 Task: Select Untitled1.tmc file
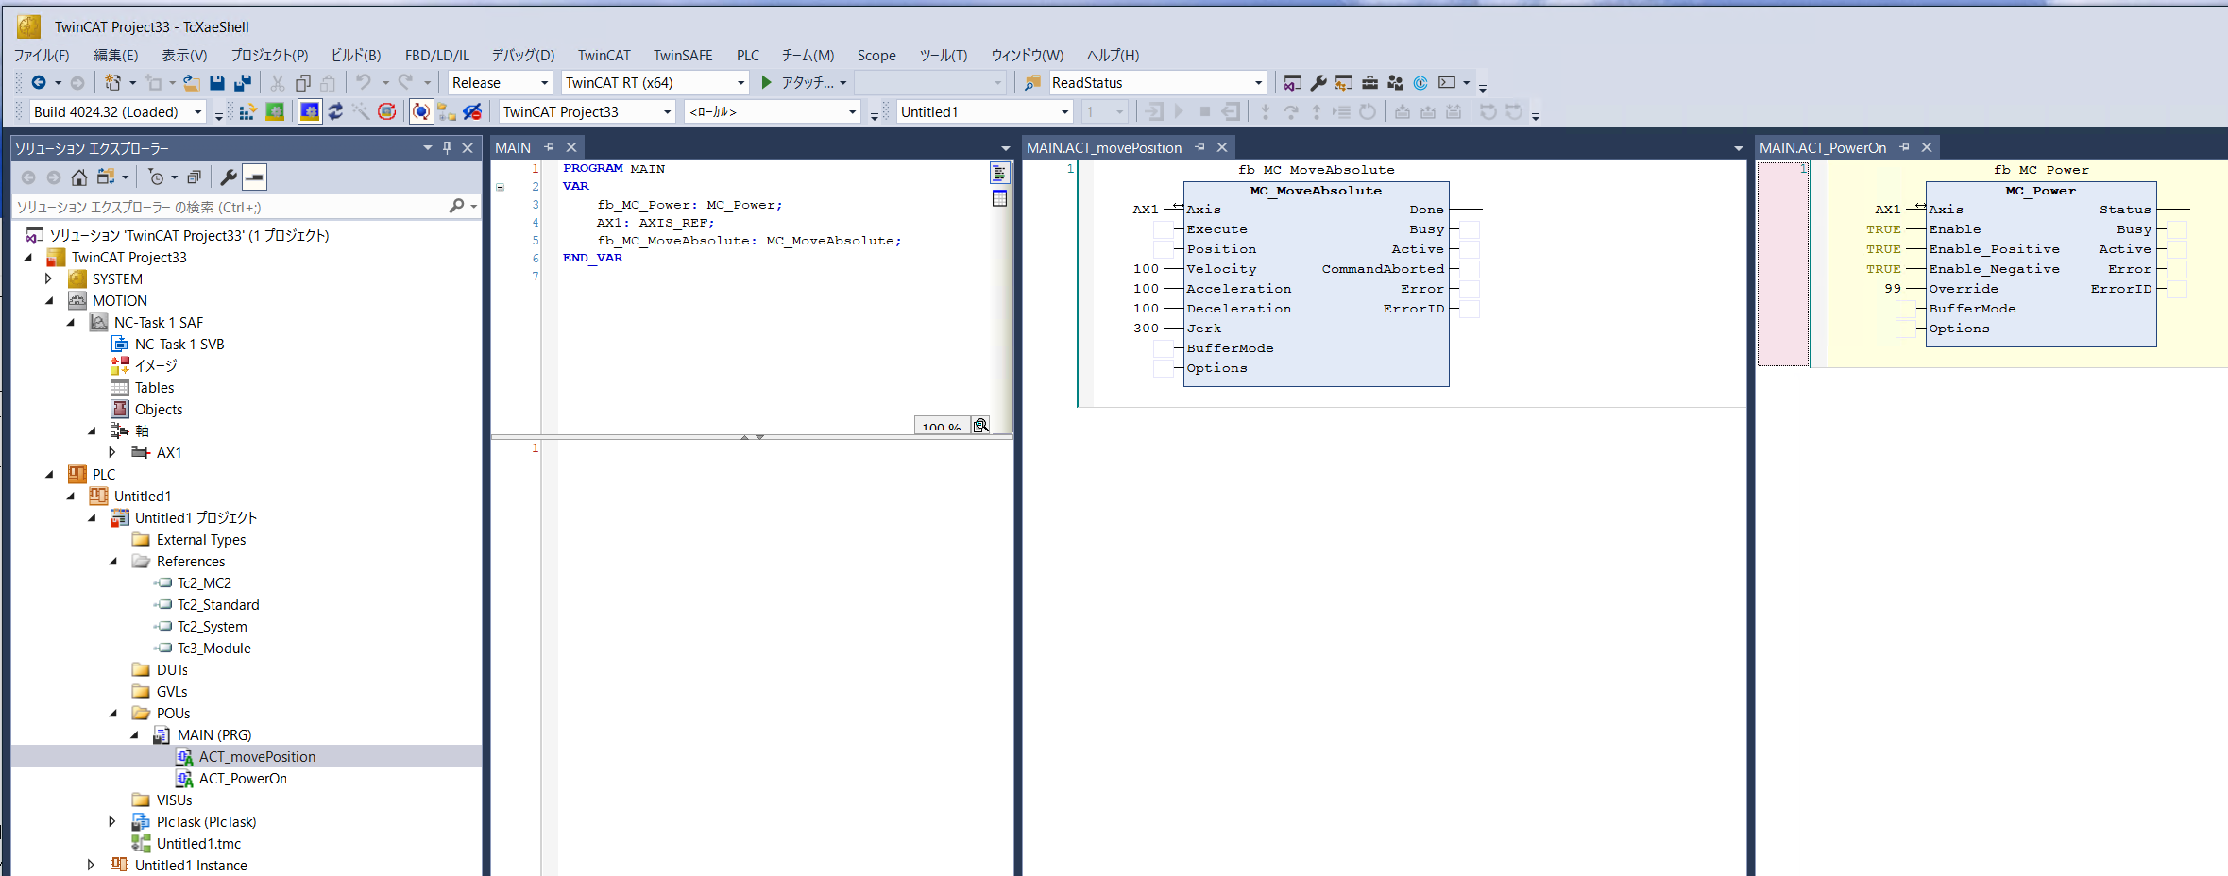pos(198,844)
